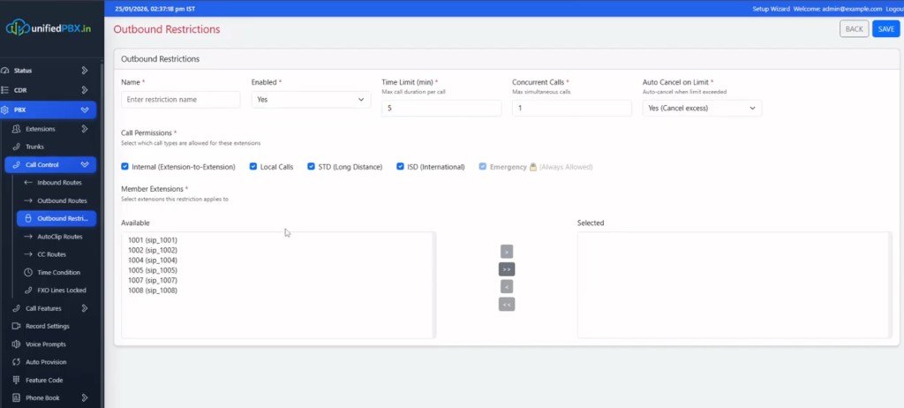Select 1008 (sip_1008) in Available list
Viewport: 904px width, 408px height.
(153, 291)
